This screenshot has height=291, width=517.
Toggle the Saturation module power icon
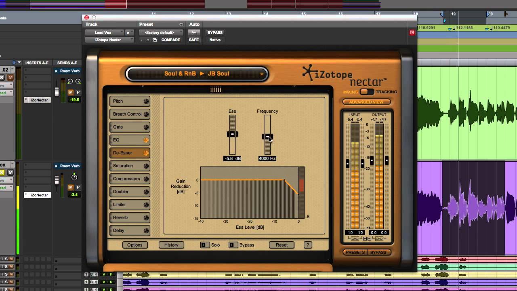coord(146,166)
